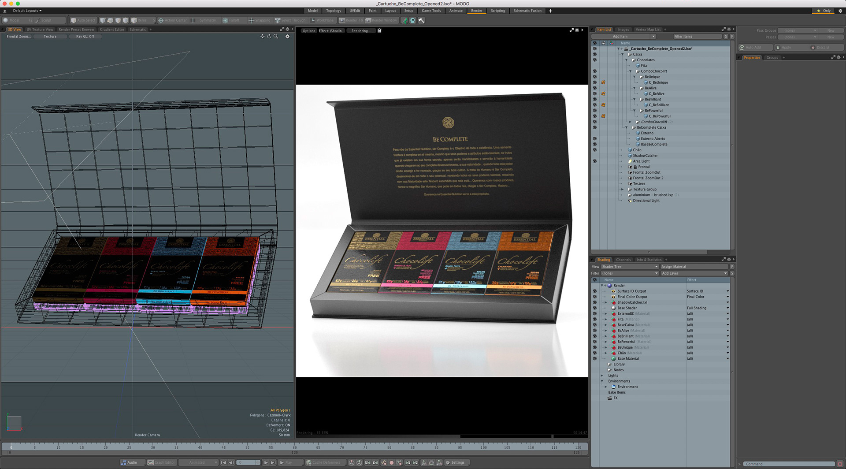Image resolution: width=846 pixels, height=469 pixels.
Task: Select the Vertices selection mode icon
Action: click(x=103, y=20)
